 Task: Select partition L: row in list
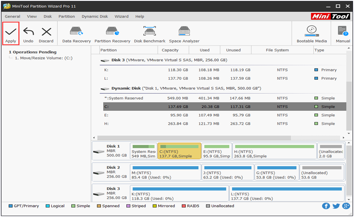tap(225, 78)
